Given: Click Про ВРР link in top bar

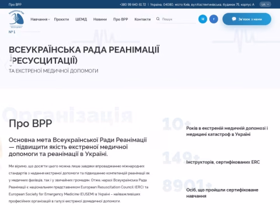Looking at the screenshot, I should point(15,5).
